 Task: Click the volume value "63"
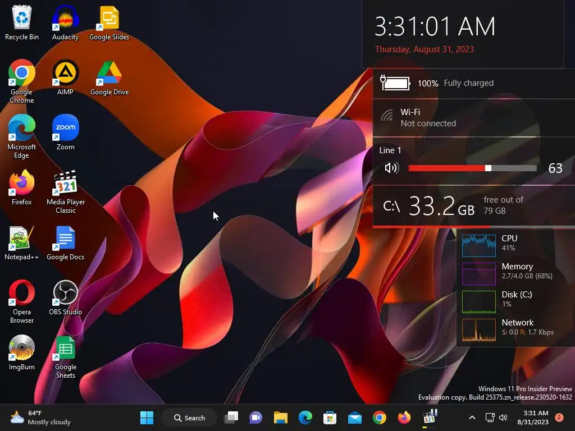click(x=555, y=168)
